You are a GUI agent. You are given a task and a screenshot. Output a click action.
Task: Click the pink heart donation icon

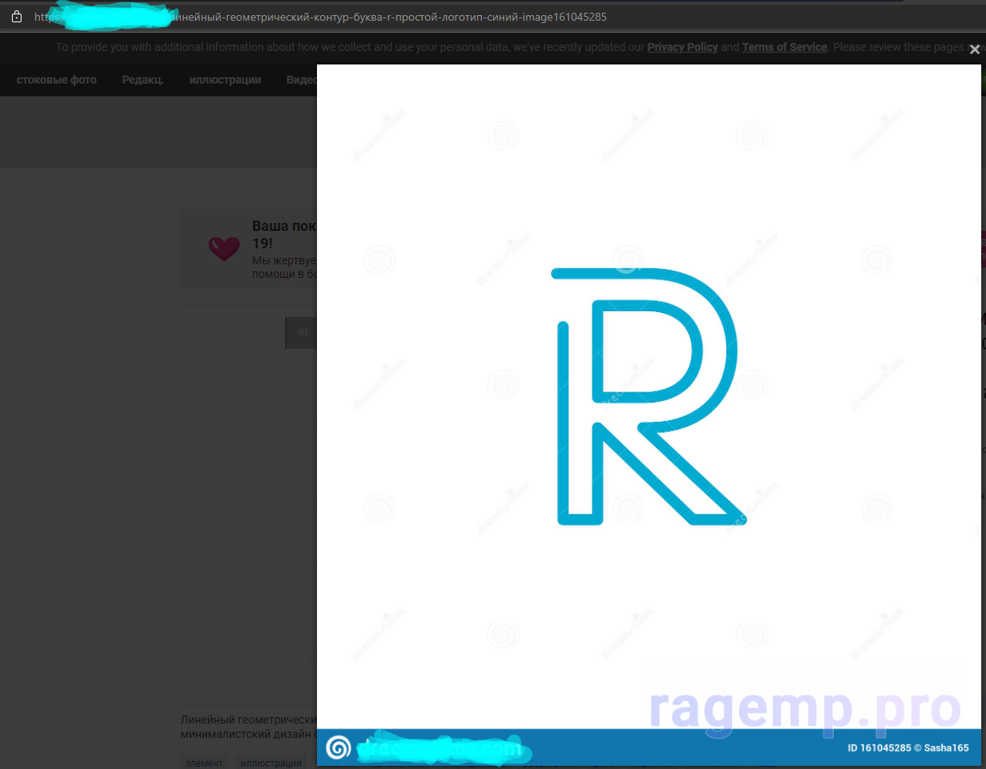224,248
